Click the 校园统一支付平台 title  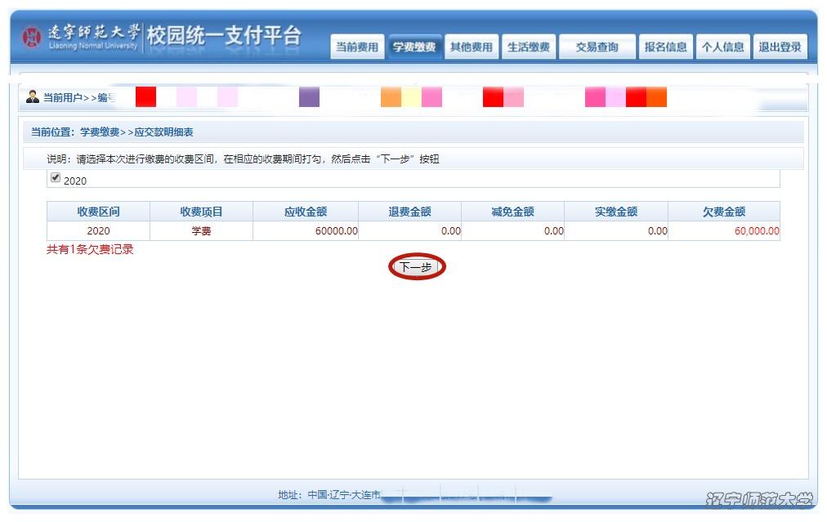coord(224,36)
